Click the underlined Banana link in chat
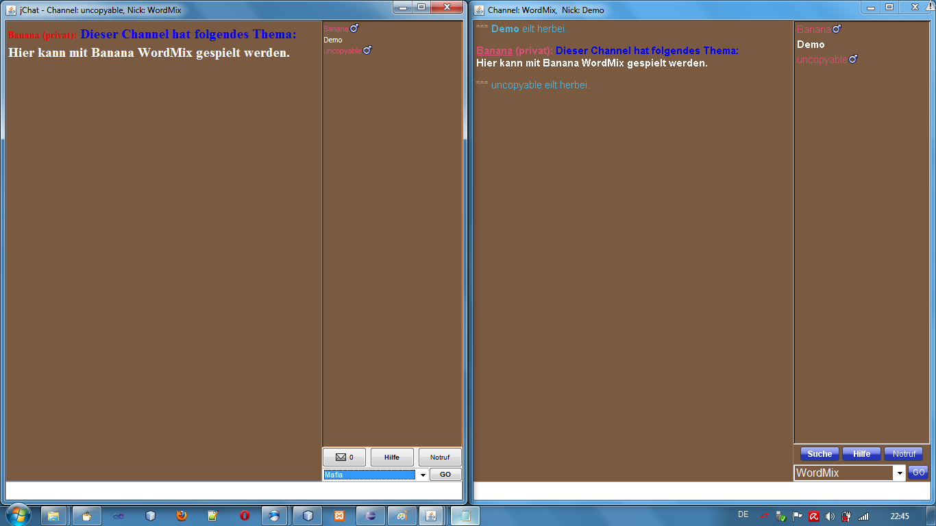 (494, 51)
